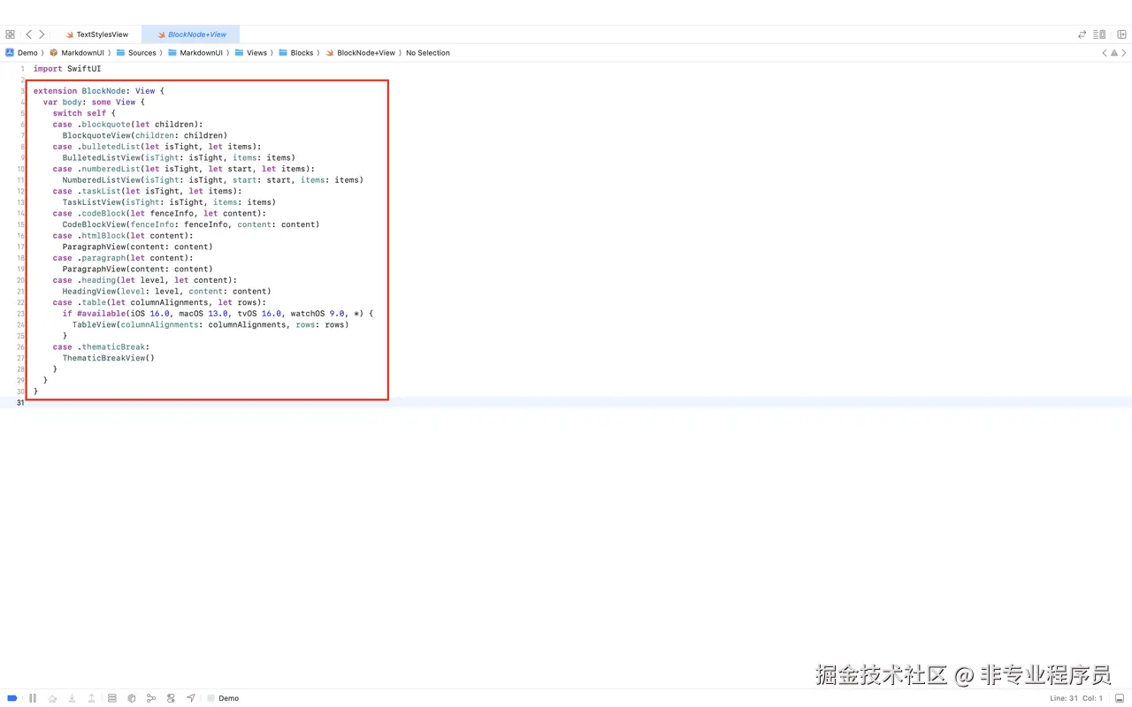Pause the running Demo app

point(33,697)
